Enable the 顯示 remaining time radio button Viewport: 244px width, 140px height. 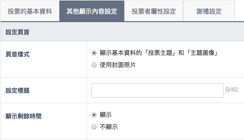tap(94, 115)
